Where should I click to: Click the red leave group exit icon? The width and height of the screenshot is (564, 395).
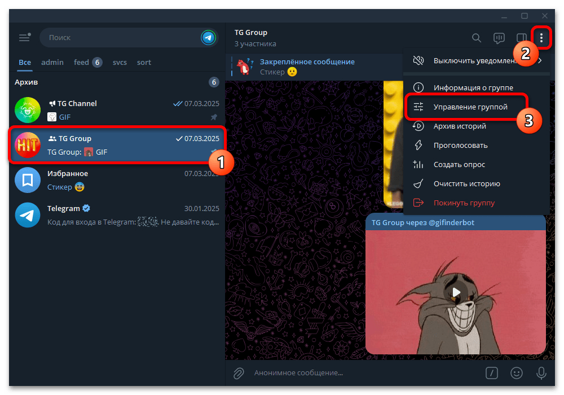[418, 203]
